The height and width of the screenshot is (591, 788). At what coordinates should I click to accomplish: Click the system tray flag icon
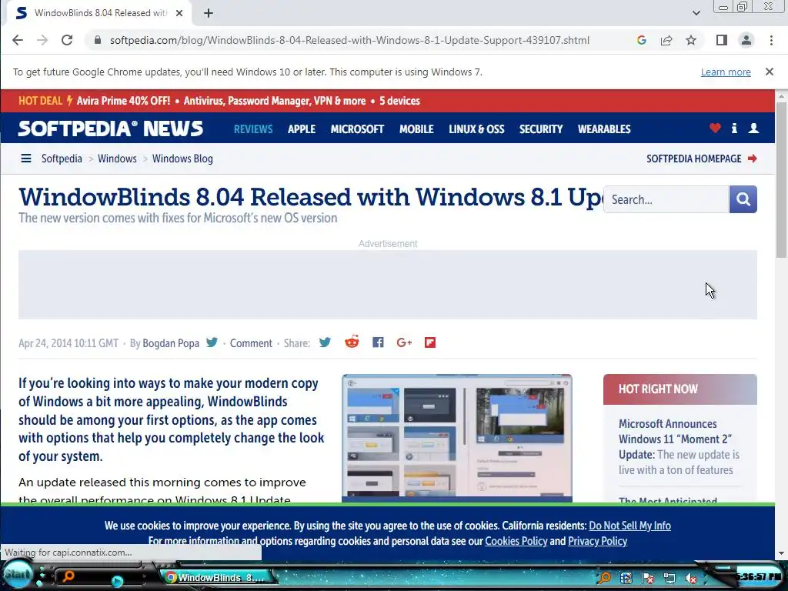(x=648, y=578)
